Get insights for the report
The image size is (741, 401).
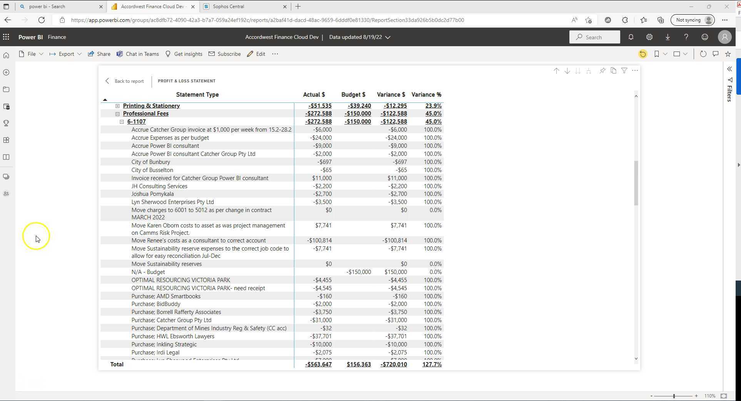184,54
